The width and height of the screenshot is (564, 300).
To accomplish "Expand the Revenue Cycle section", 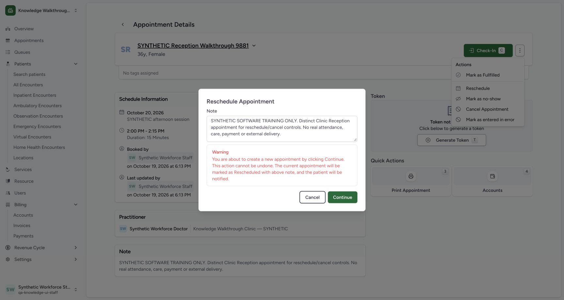I will click(76, 248).
